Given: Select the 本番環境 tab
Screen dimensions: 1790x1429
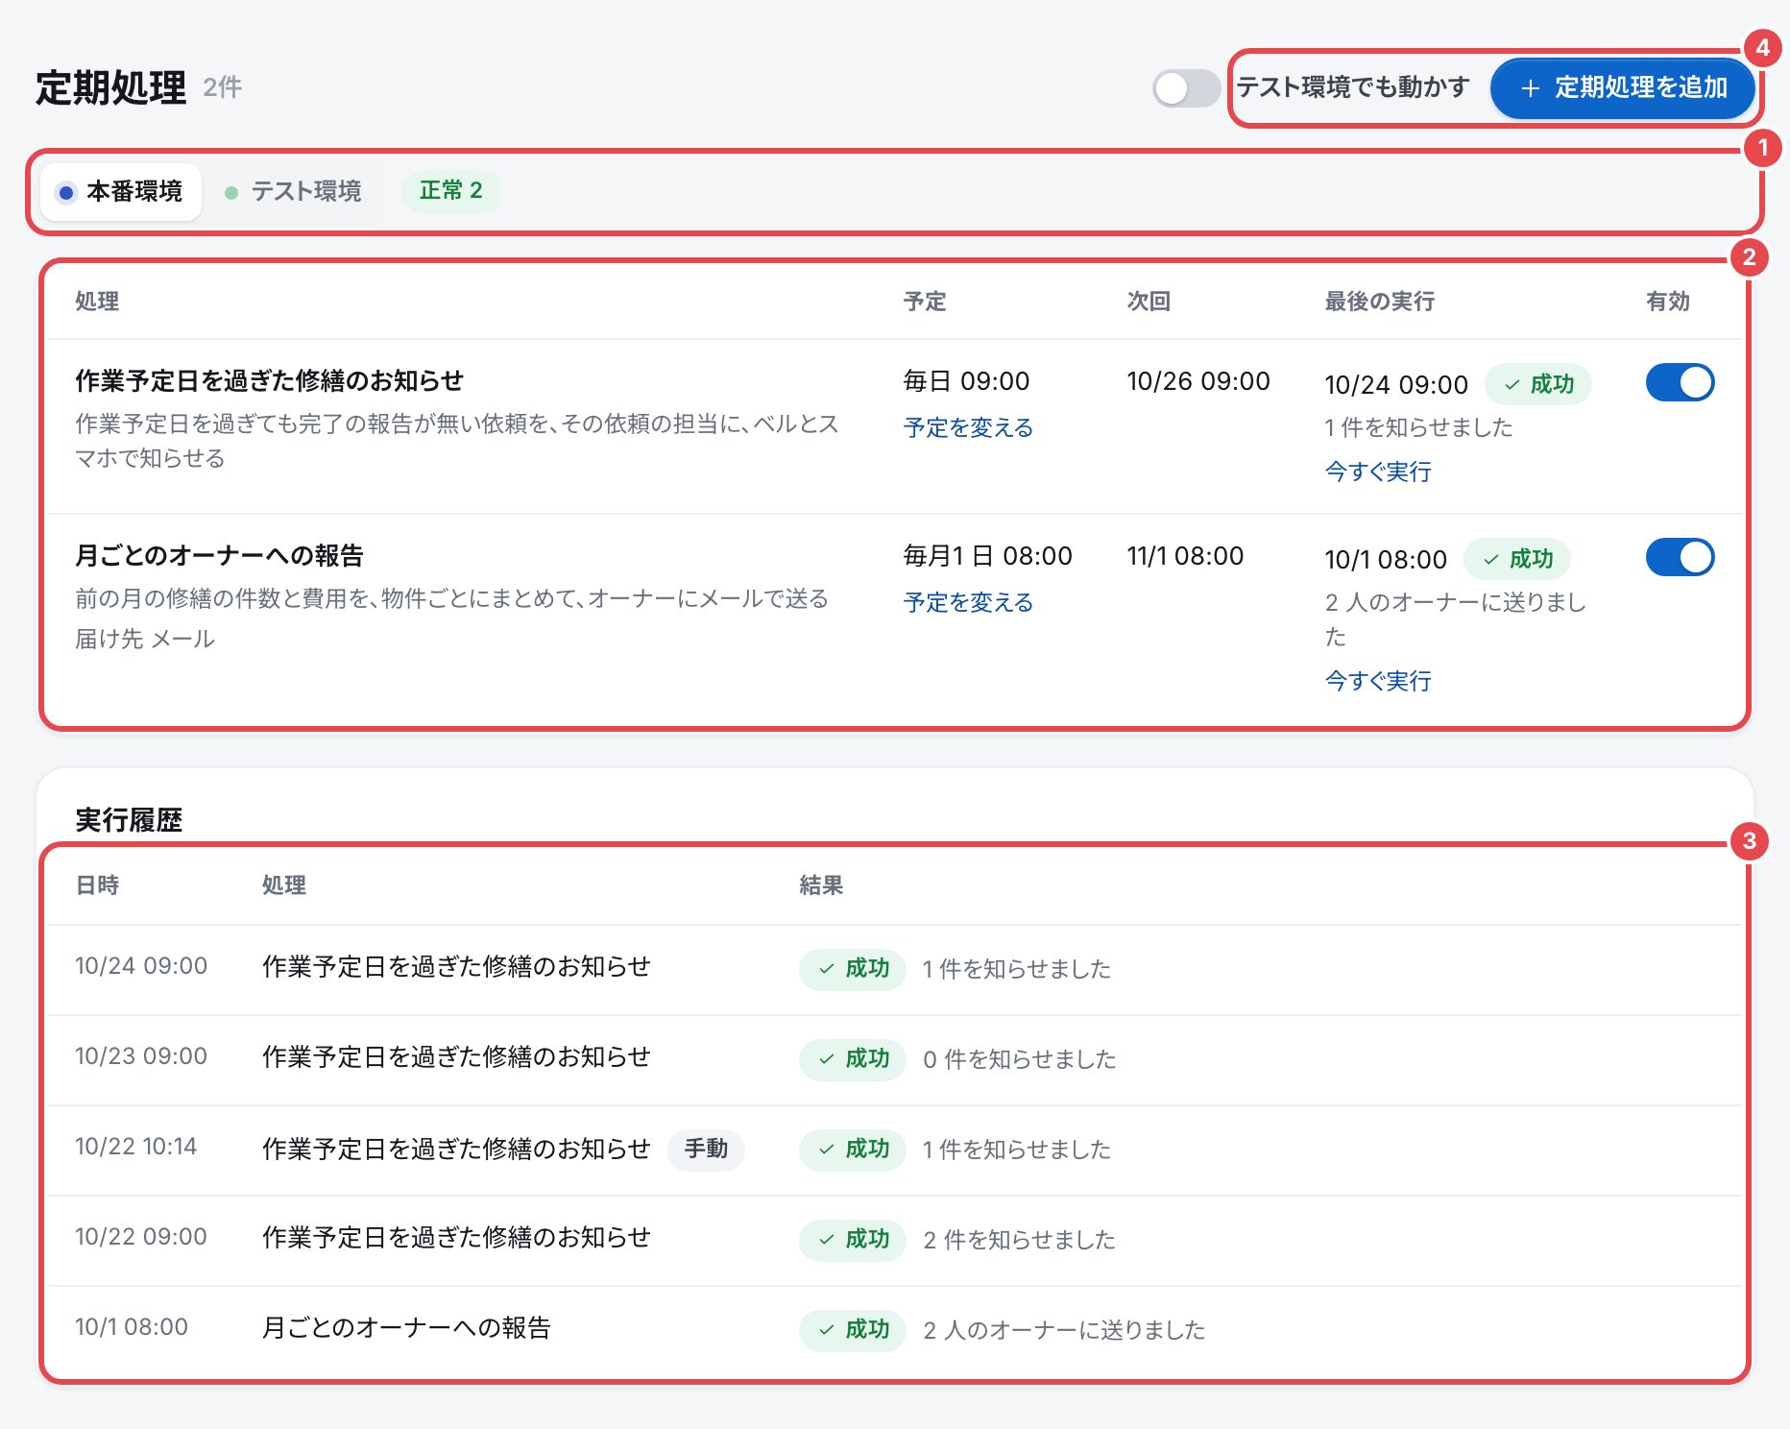Looking at the screenshot, I should pyautogui.click(x=121, y=192).
